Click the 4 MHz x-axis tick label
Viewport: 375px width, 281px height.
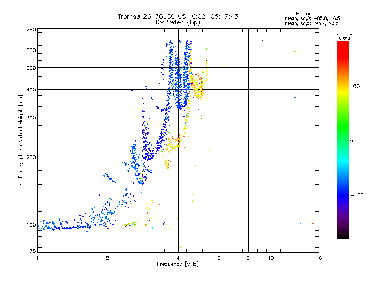point(178,258)
